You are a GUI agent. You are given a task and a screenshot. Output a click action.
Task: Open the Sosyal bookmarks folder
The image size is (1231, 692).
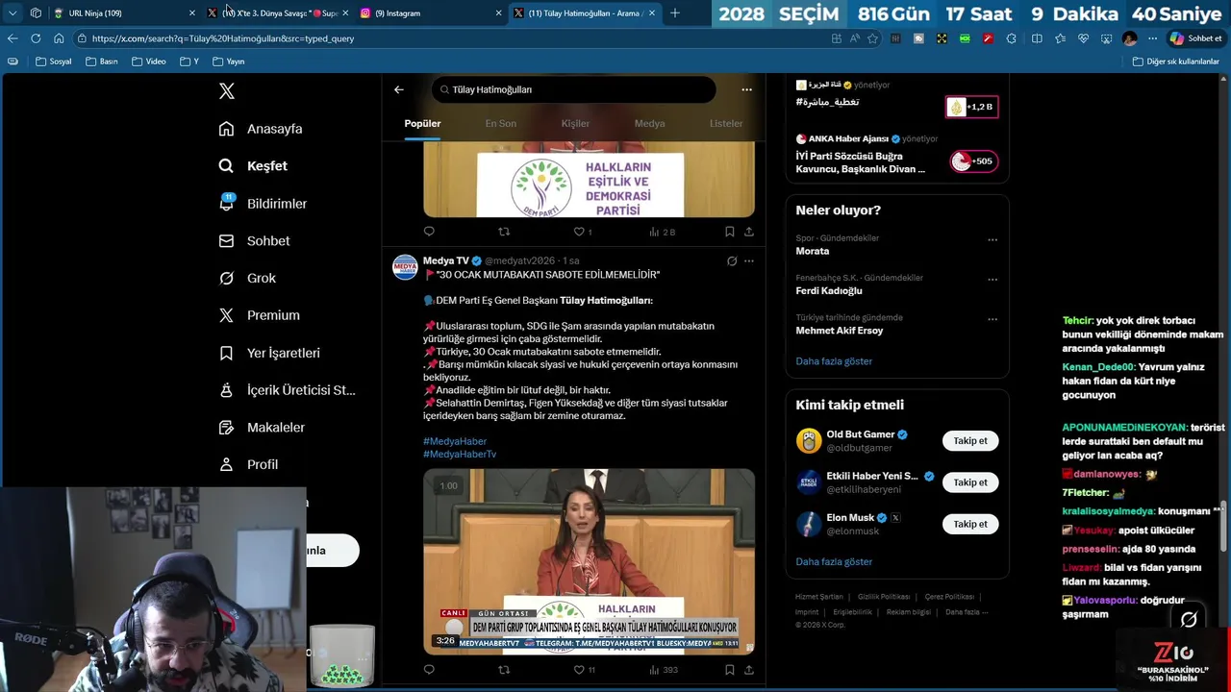point(53,62)
